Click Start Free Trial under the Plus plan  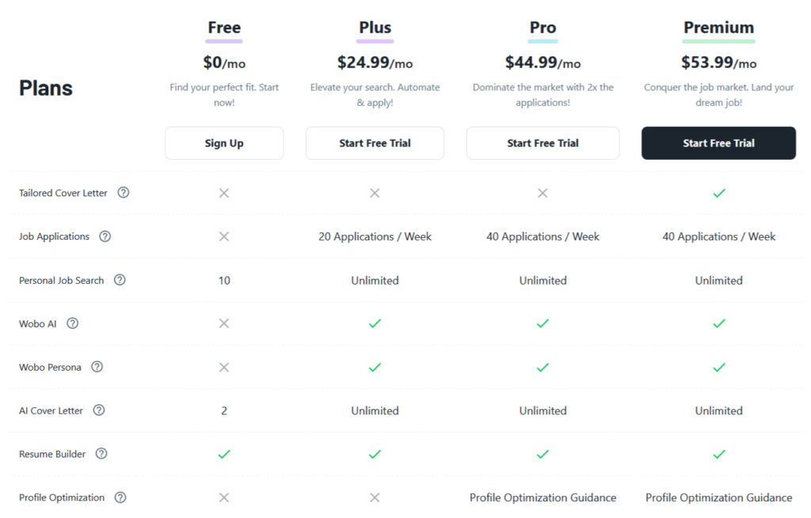pos(375,143)
